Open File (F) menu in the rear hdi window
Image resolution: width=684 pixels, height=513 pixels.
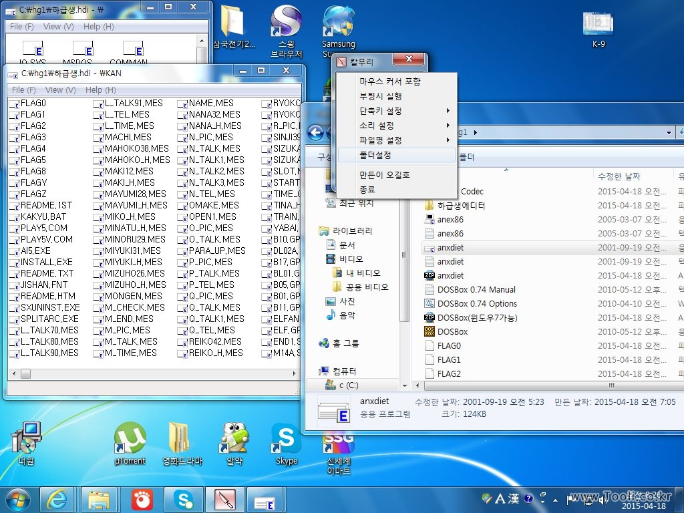tap(22, 27)
